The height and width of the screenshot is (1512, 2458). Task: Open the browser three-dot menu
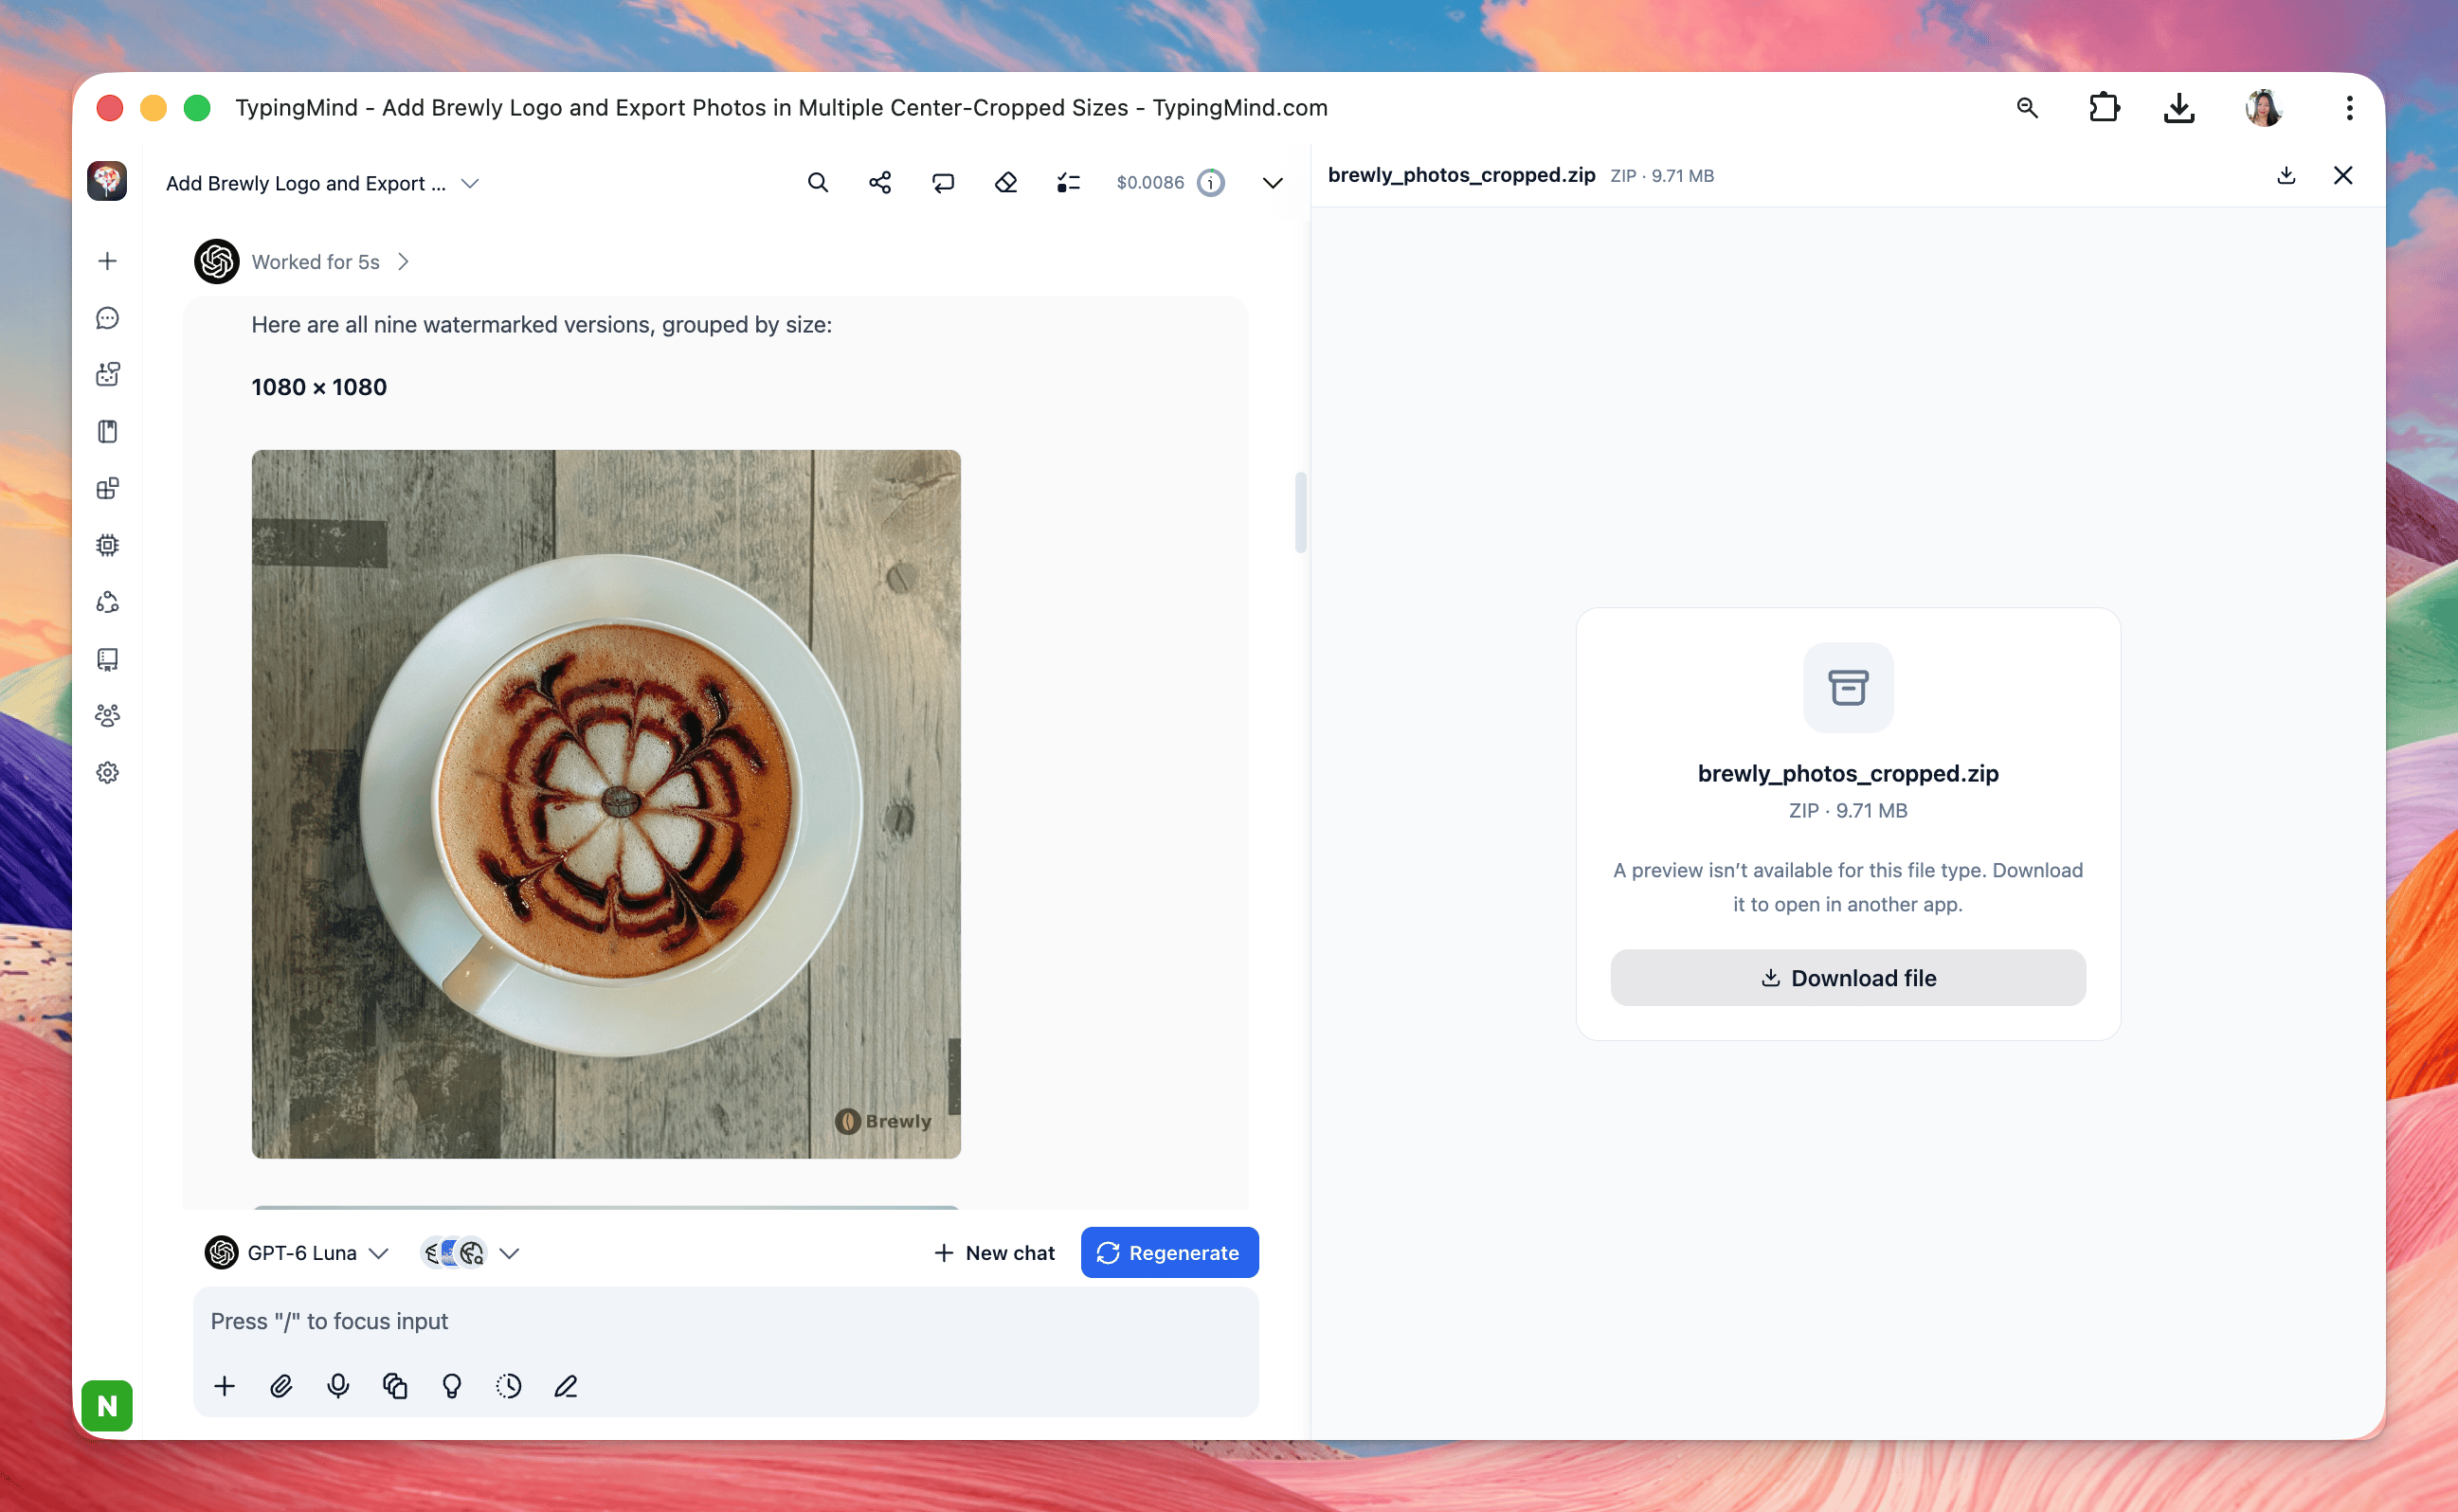[x=2349, y=107]
